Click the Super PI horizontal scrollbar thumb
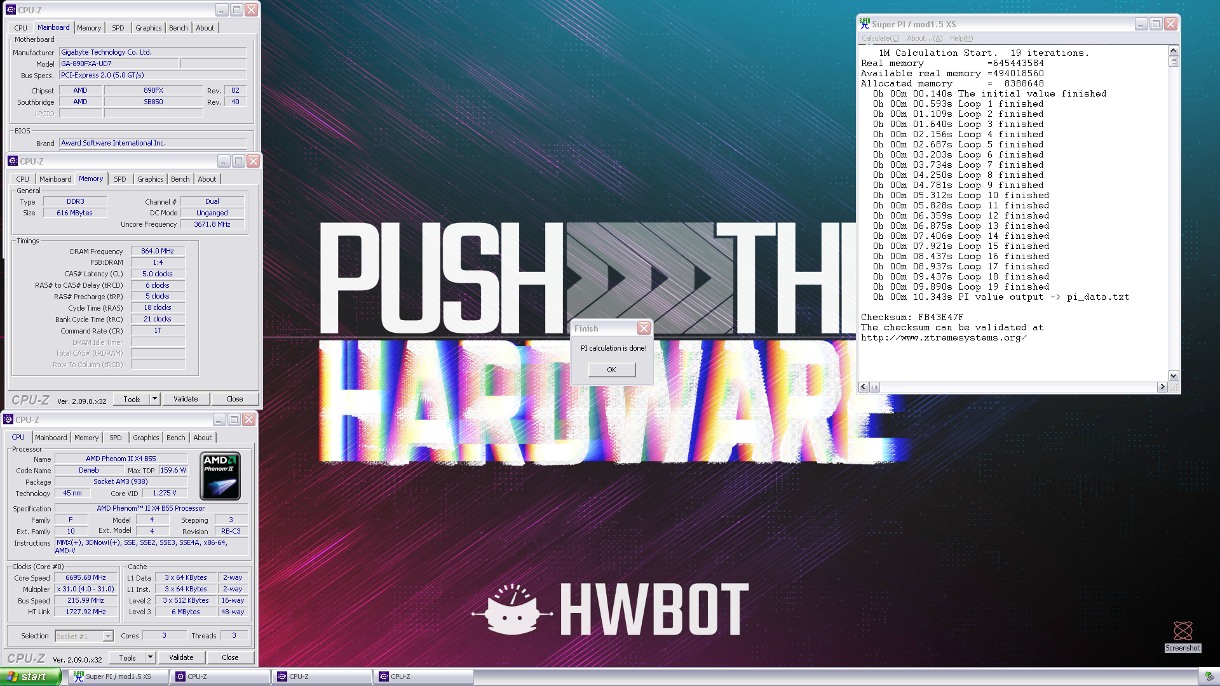Screen dimensions: 1220x686 click(x=874, y=387)
